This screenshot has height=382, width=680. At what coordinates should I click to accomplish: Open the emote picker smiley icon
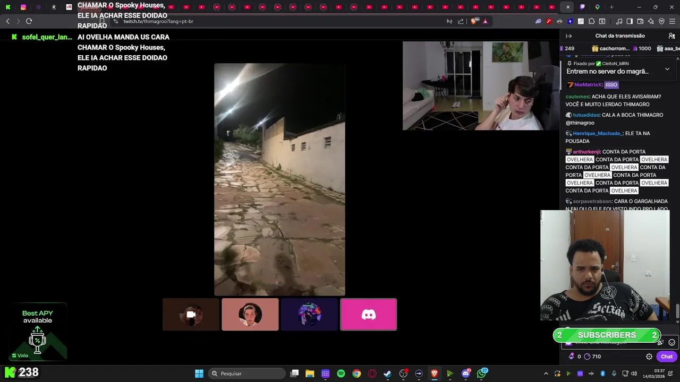671,343
